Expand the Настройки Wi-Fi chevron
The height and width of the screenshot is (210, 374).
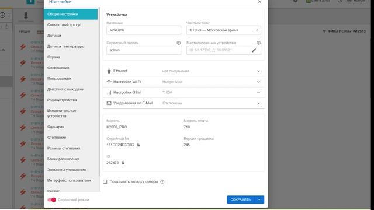tap(258, 82)
